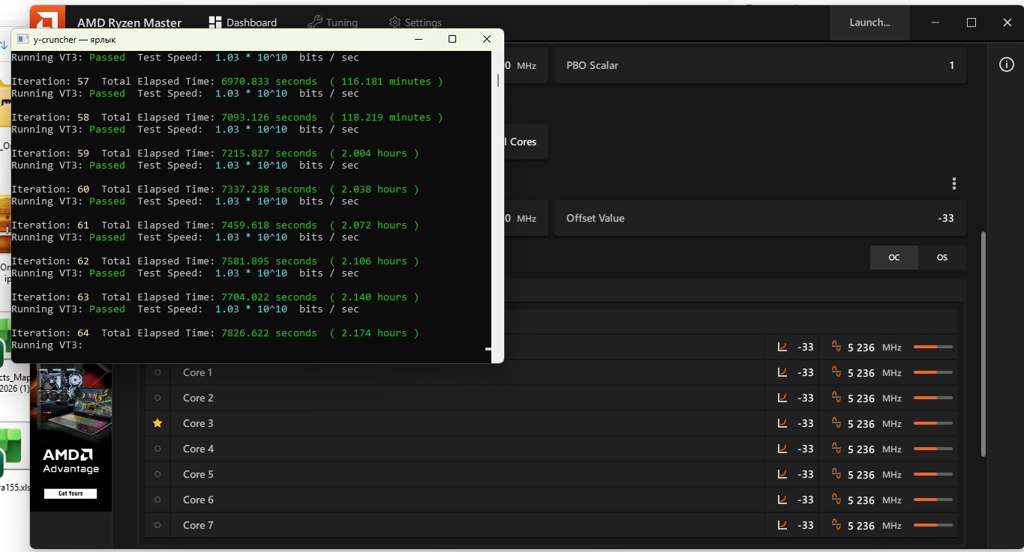Click the Core 2 frequency slider bar

pyautogui.click(x=933, y=398)
